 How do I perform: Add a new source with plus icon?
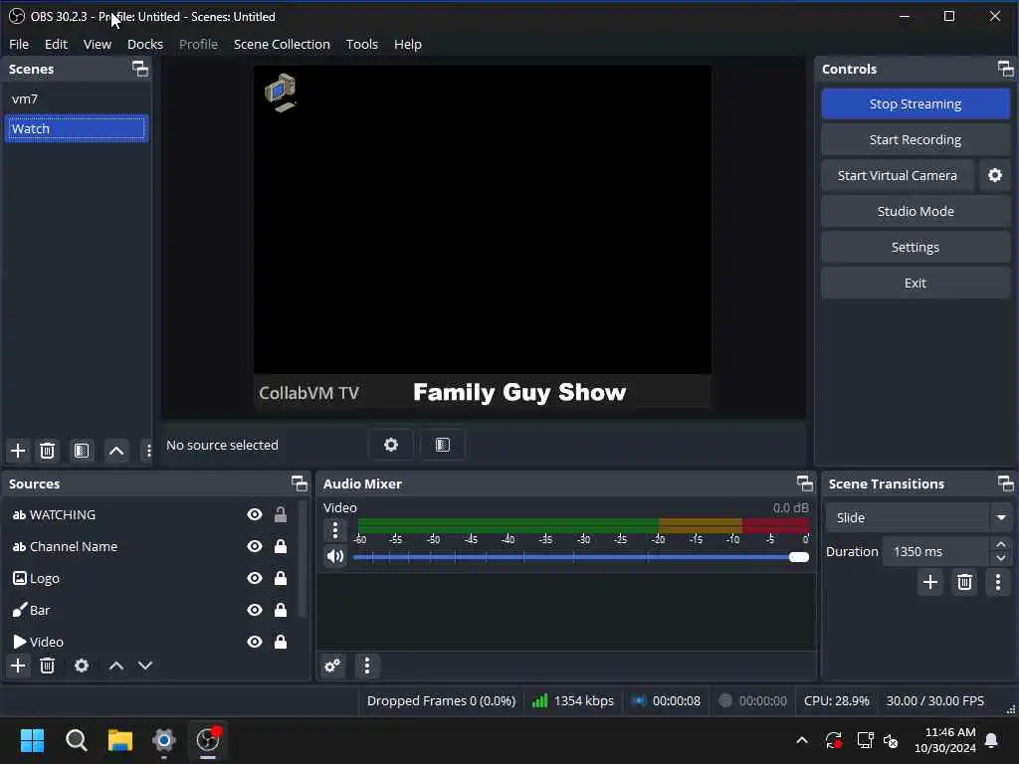coord(18,666)
